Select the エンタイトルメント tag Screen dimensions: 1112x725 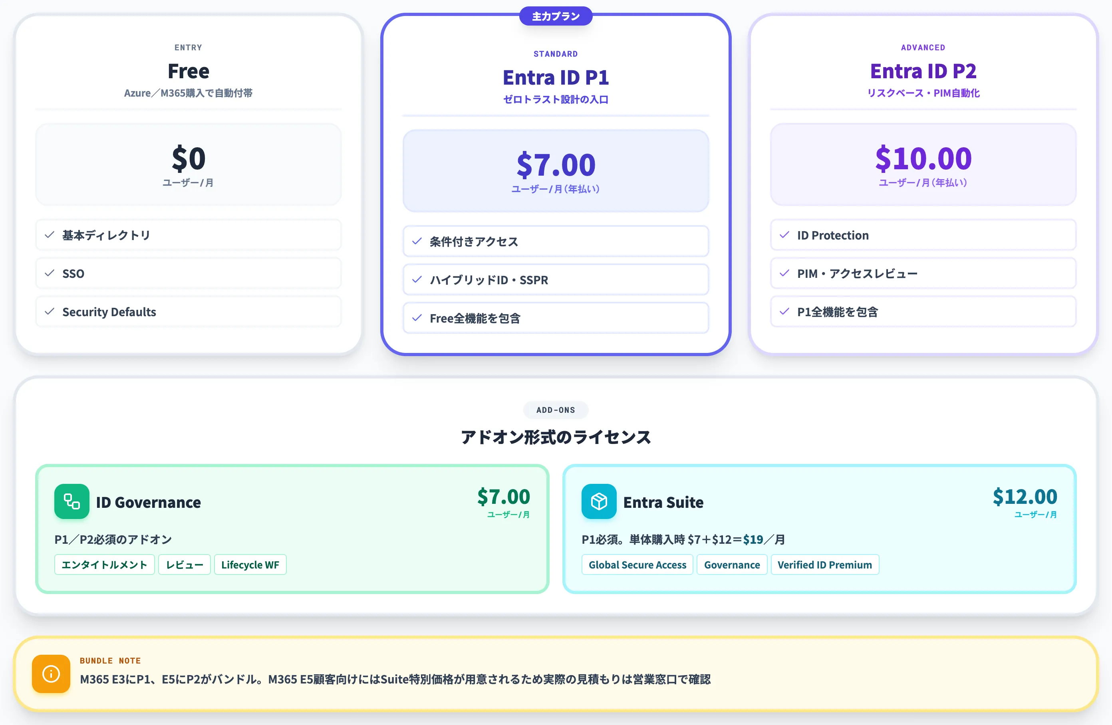[x=104, y=565]
